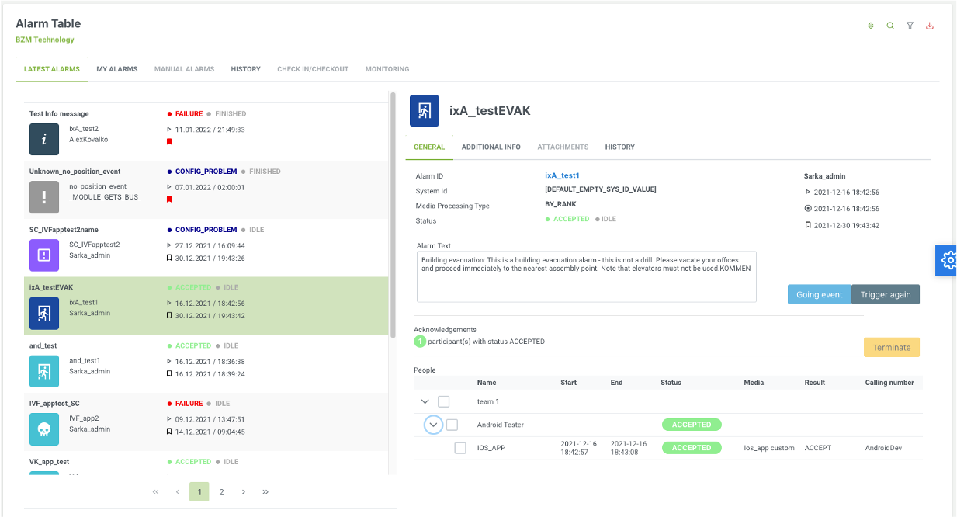The height and width of the screenshot is (517, 957).
Task: Switch to the History main tab
Action: (245, 69)
